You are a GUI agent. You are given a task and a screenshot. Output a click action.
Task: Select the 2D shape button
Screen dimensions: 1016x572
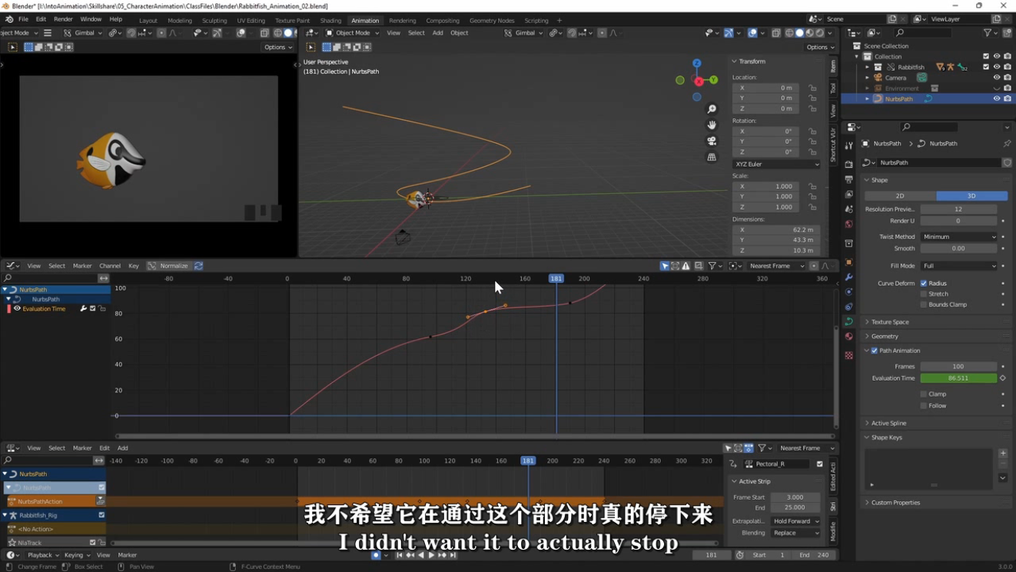click(900, 196)
